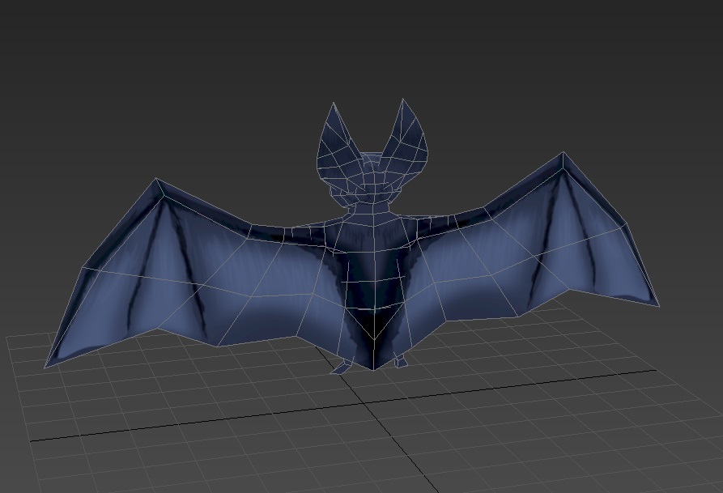Click the bat's dark torso

point(373,286)
